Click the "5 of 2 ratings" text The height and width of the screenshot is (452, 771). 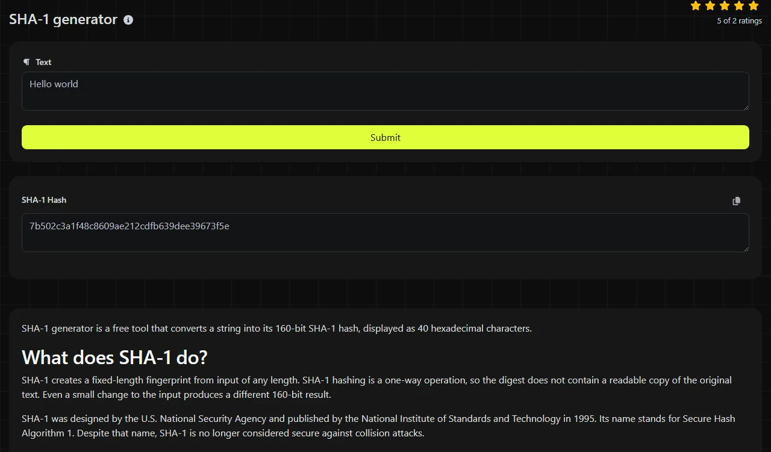(x=739, y=21)
